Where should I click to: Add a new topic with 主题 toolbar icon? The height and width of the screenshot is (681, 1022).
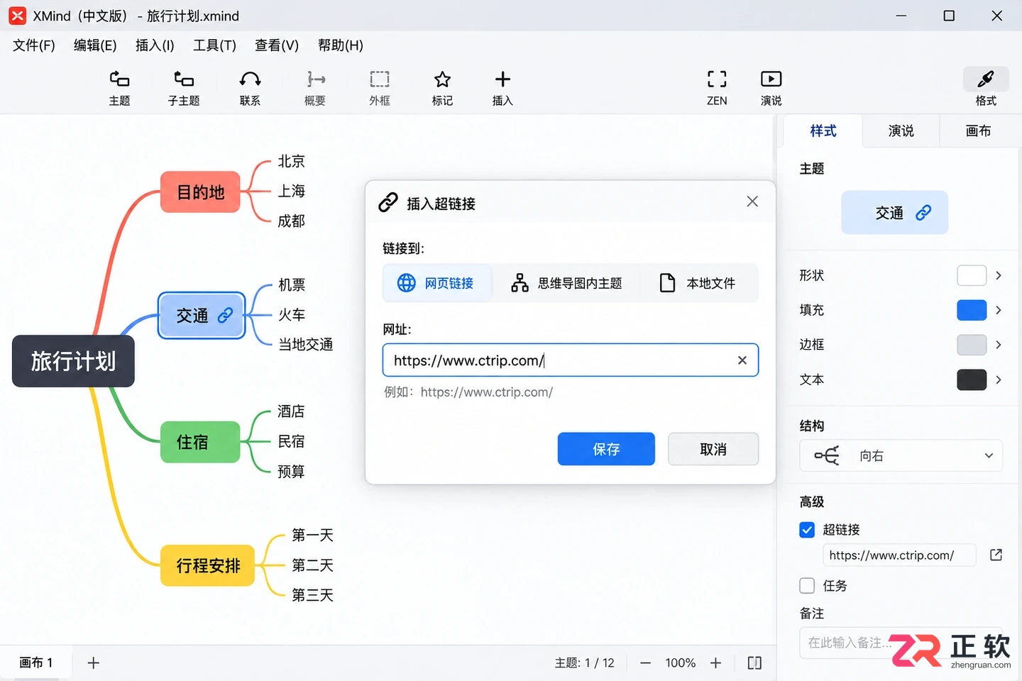119,88
